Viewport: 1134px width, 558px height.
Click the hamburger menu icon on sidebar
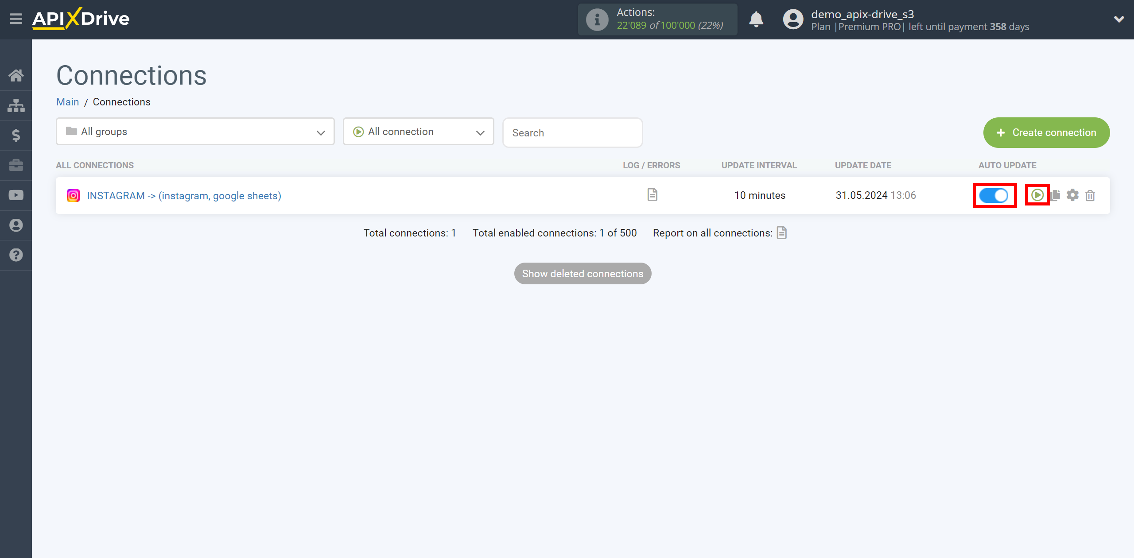point(16,19)
